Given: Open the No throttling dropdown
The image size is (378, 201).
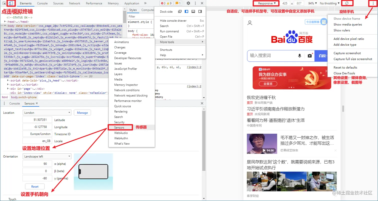Looking at the screenshot, I should [330, 3].
